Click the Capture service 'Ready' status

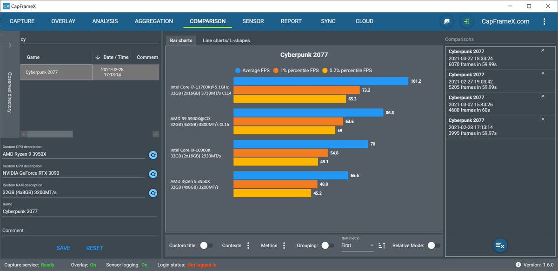pos(47,265)
